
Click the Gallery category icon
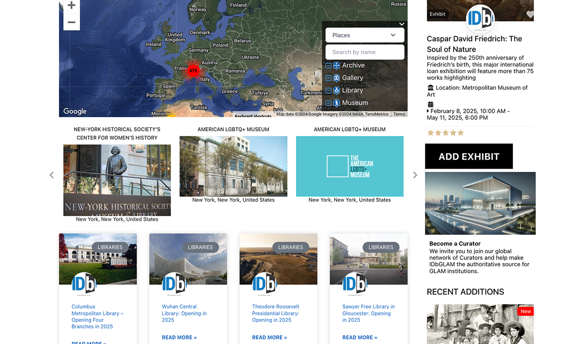click(x=337, y=78)
